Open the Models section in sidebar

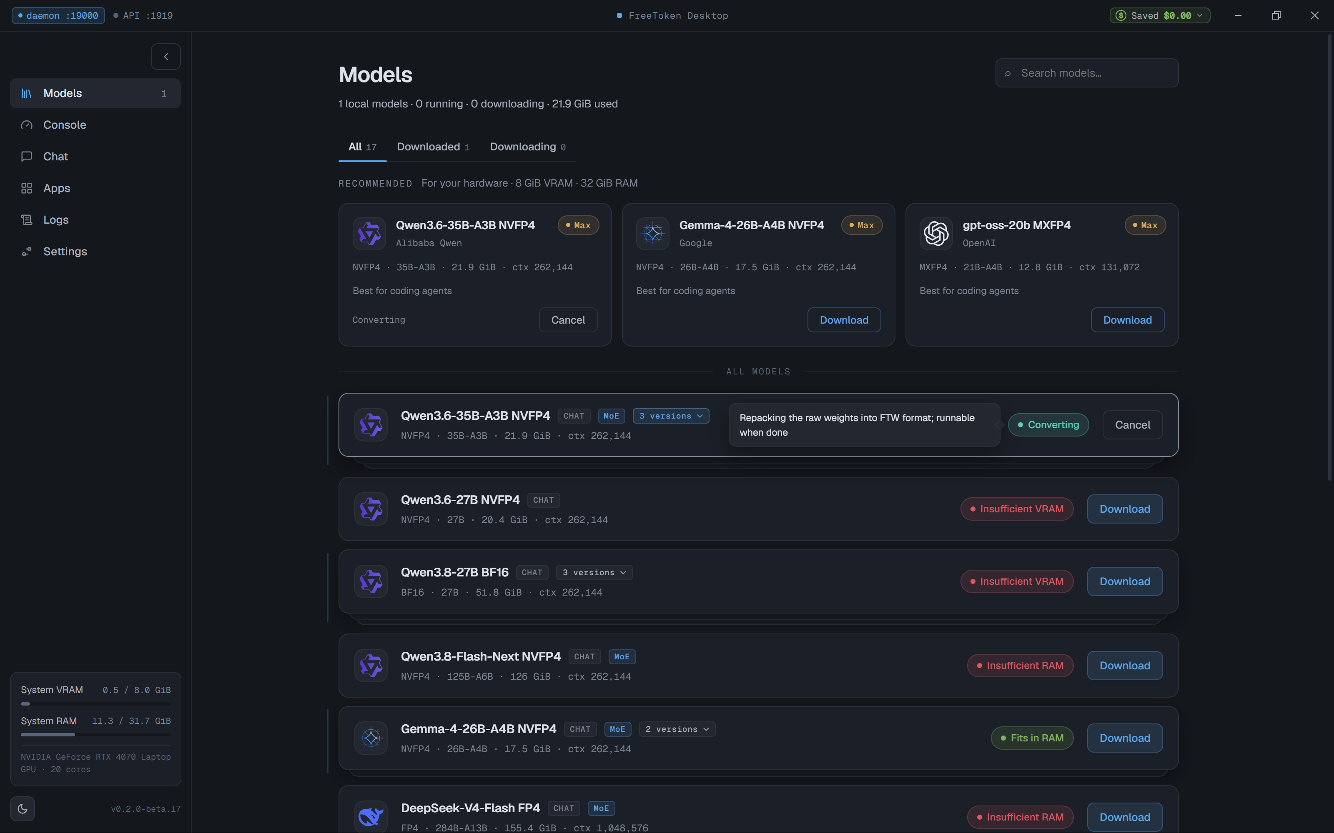[x=95, y=94]
